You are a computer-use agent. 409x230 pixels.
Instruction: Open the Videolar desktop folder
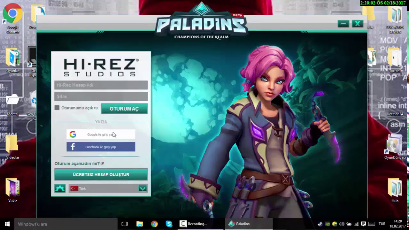click(x=12, y=147)
